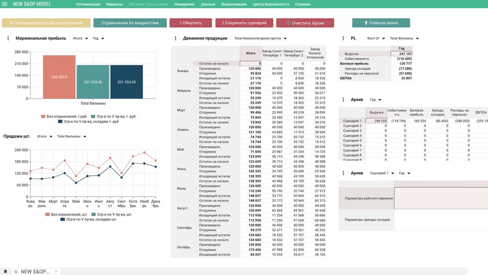This screenshot has height=275, width=488.
Task: Open the Факт LY dropdown in PL
Action: [x=375, y=38]
